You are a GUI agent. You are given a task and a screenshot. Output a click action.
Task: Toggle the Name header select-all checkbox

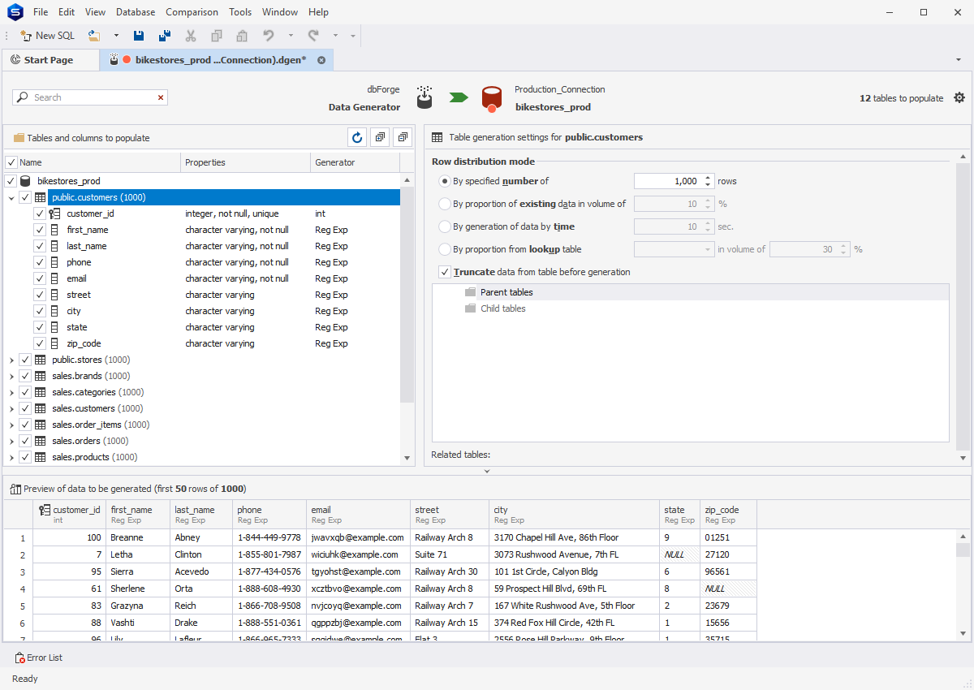click(11, 162)
